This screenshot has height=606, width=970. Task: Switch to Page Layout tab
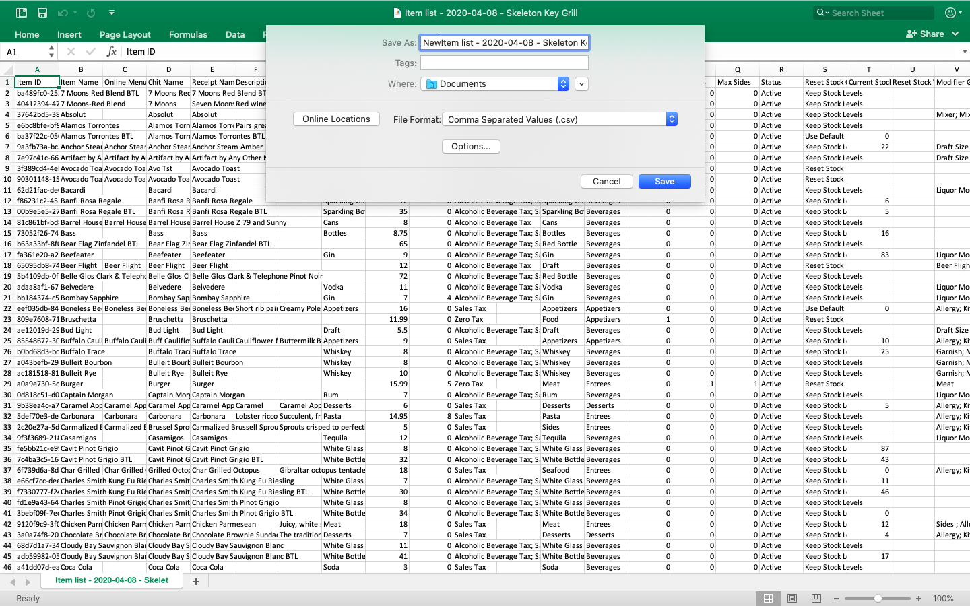click(125, 34)
